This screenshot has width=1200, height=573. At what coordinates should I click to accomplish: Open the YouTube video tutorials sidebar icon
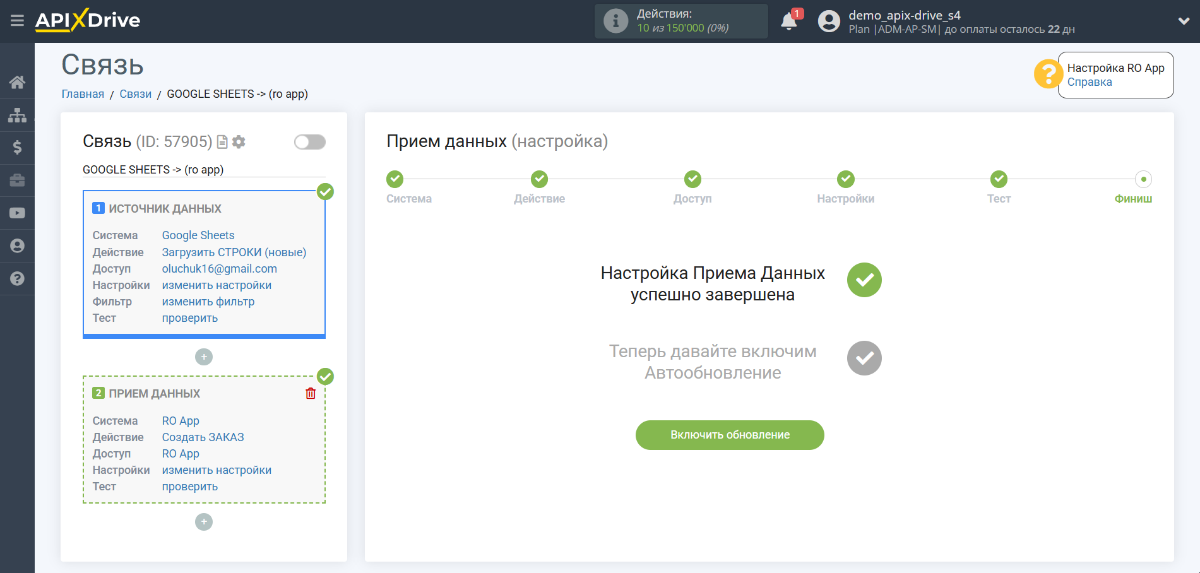[17, 213]
